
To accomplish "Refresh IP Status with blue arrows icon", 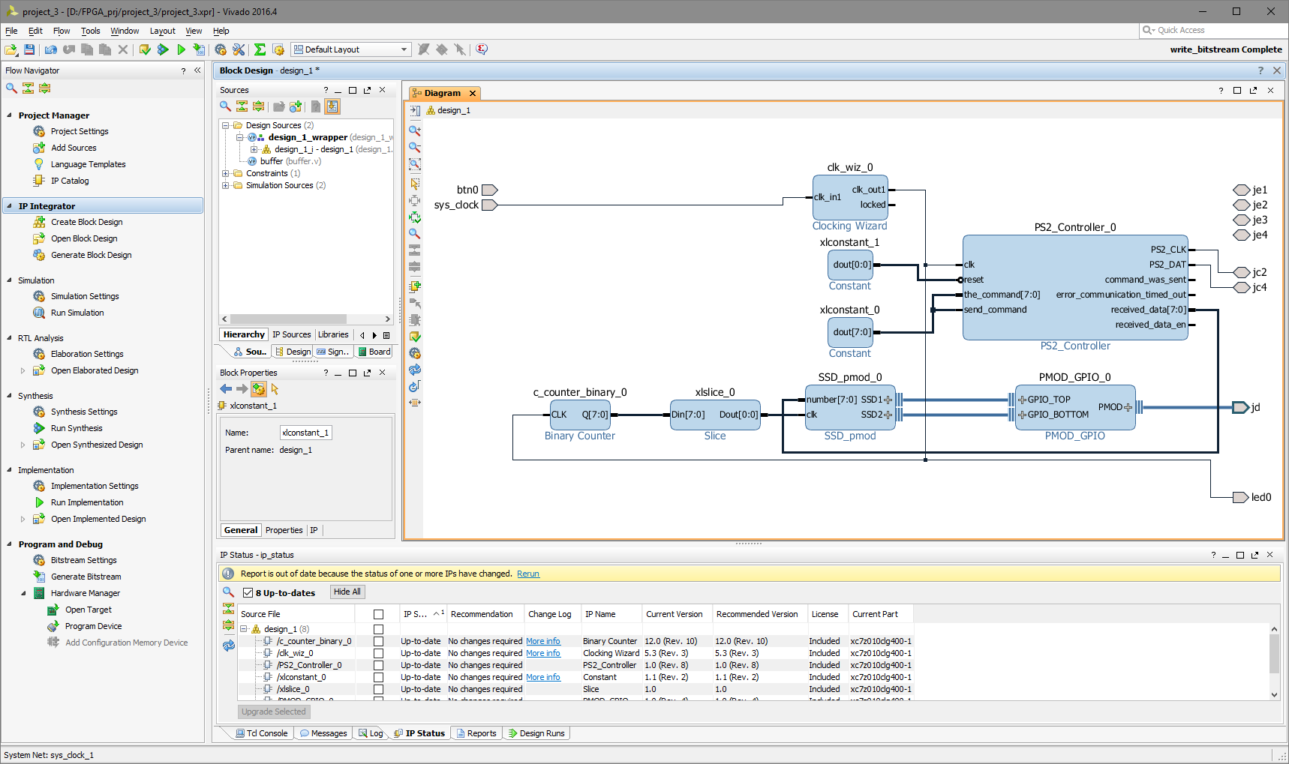I will click(228, 646).
